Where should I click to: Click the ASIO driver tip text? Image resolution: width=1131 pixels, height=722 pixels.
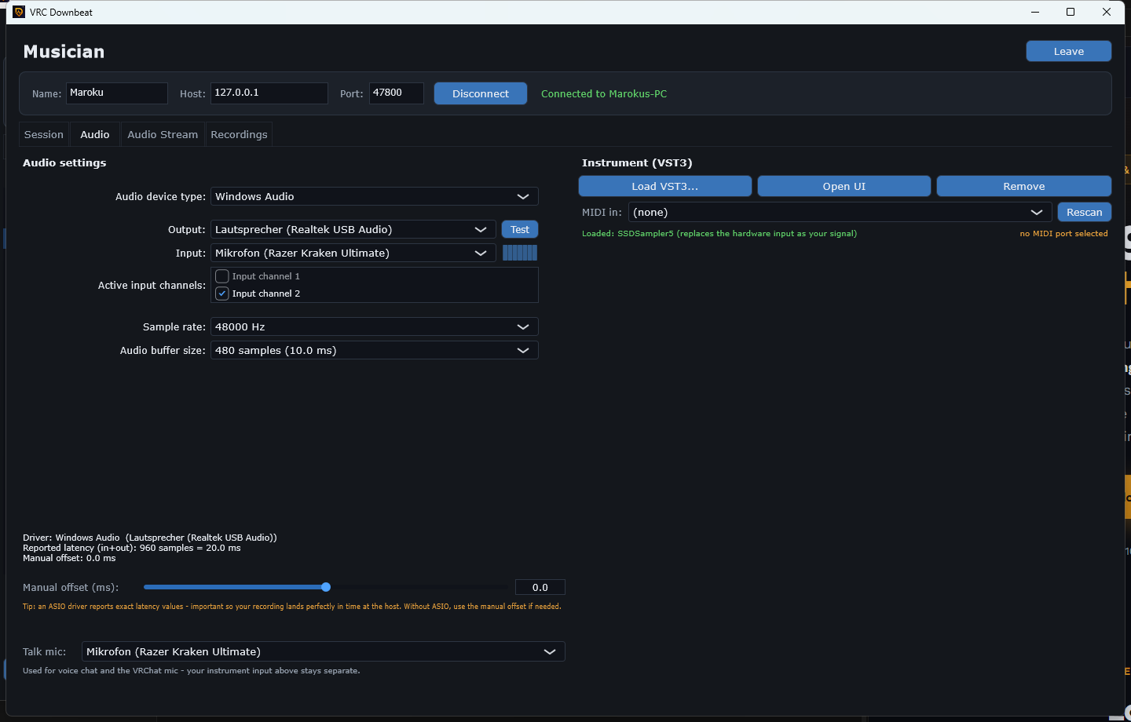[x=291, y=606]
